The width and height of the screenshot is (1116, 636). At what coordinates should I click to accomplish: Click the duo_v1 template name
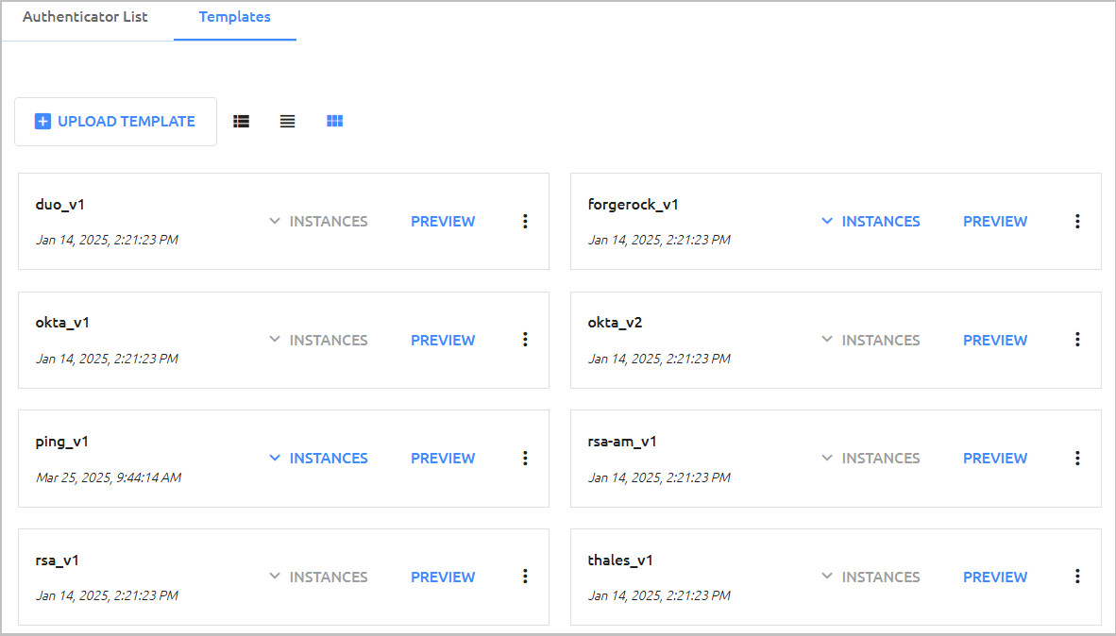coord(59,205)
